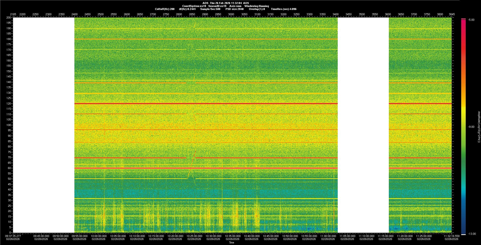Select the -9.00 colorbar midpoint label
481x245 pixels.
coord(471,127)
